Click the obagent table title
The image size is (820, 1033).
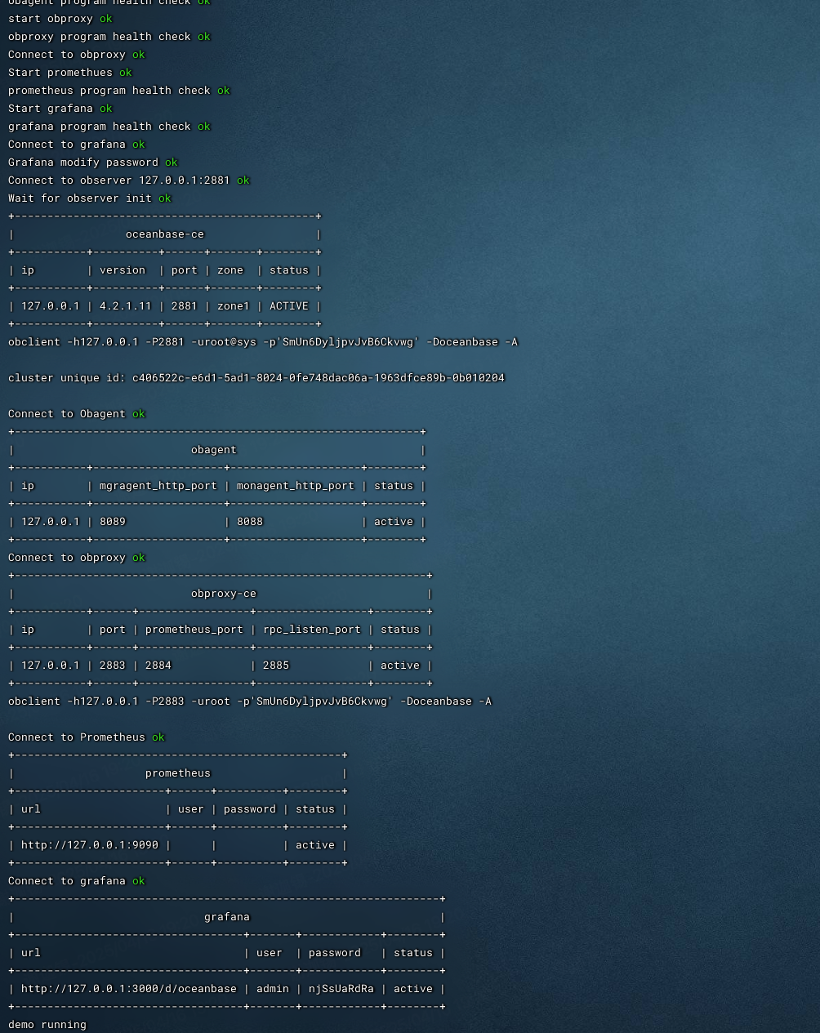[x=214, y=450]
